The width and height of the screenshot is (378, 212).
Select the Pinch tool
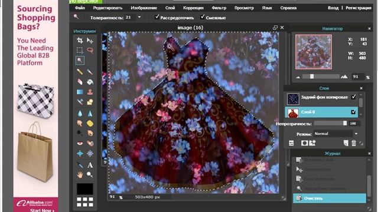click(90, 153)
